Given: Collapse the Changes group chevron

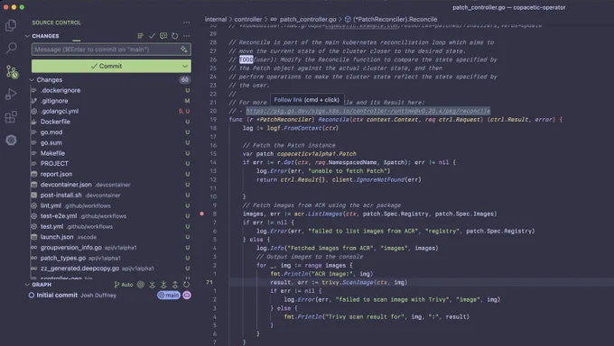Looking at the screenshot, I should coord(32,80).
